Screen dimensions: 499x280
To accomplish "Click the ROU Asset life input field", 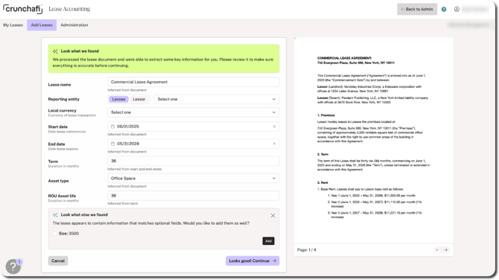I will coord(194,195).
